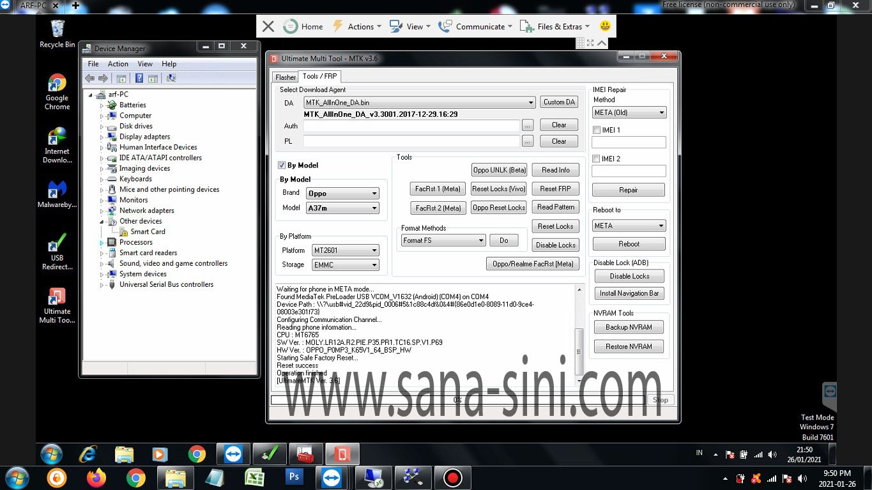Click the Forward arrow in Device Manager toolbar
The height and width of the screenshot is (490, 872).
103,79
